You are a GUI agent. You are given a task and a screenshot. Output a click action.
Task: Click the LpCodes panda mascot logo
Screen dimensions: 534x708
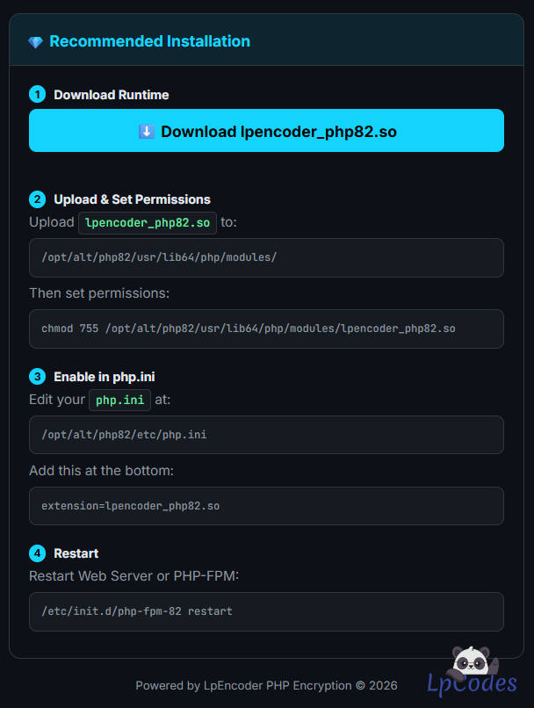click(x=472, y=661)
